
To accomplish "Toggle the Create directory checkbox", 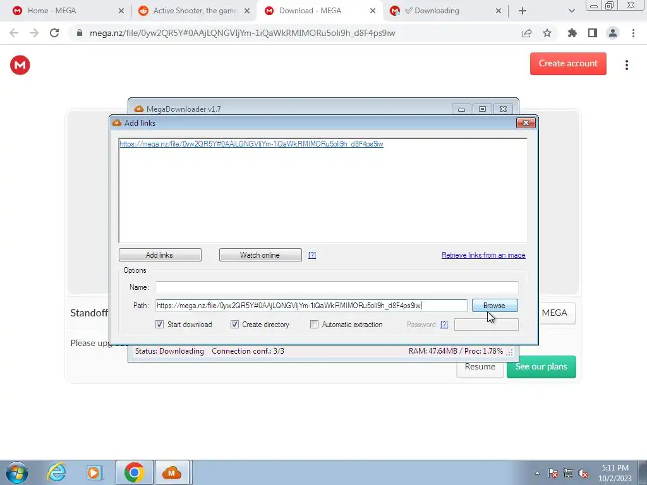I will click(235, 325).
